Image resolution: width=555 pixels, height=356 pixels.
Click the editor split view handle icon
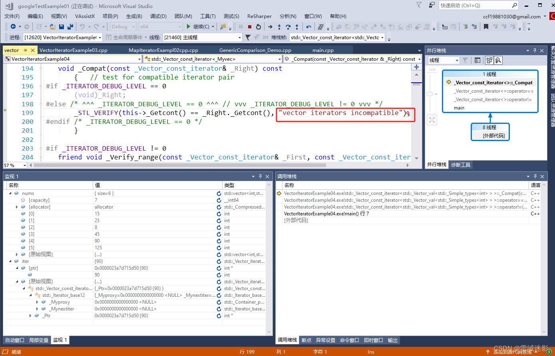coord(416,67)
